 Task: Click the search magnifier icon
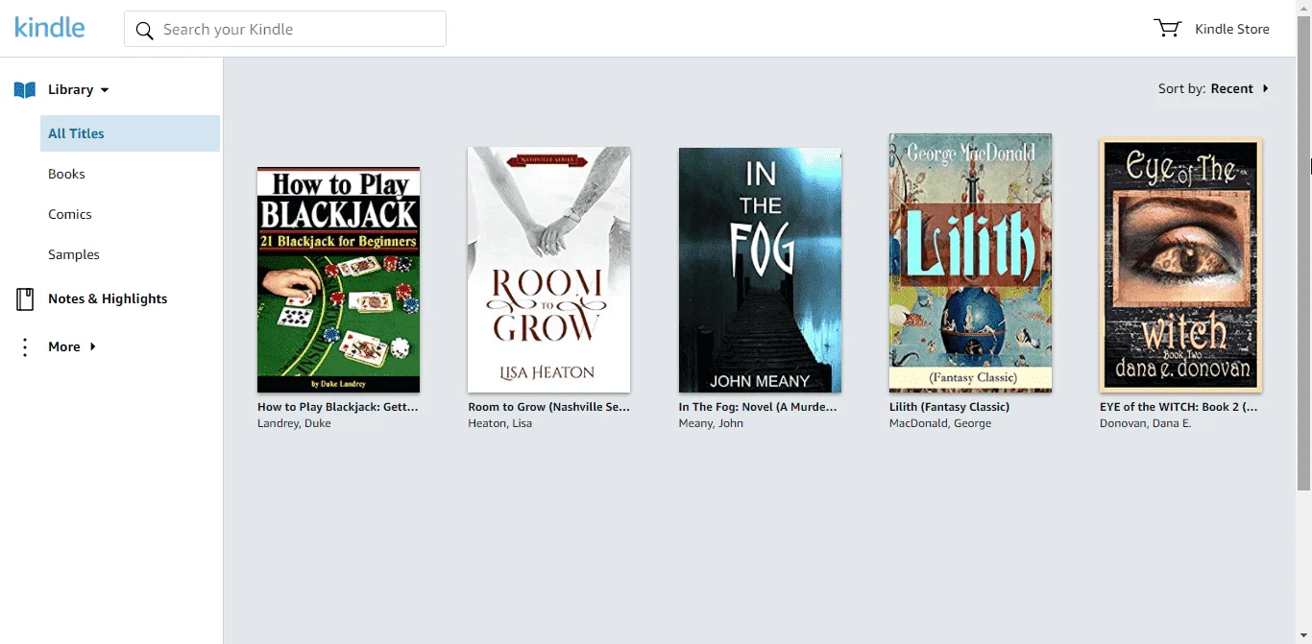(x=145, y=31)
